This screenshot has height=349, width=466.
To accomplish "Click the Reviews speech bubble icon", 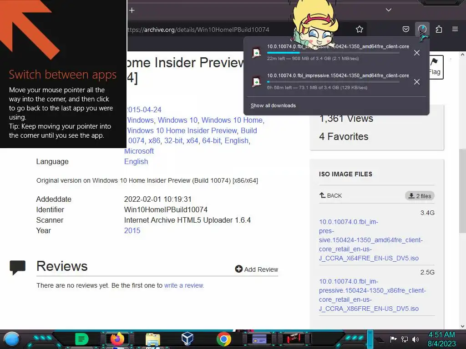I will (x=18, y=267).
